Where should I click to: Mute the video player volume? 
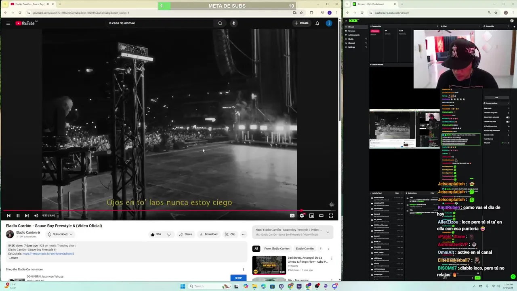36,215
